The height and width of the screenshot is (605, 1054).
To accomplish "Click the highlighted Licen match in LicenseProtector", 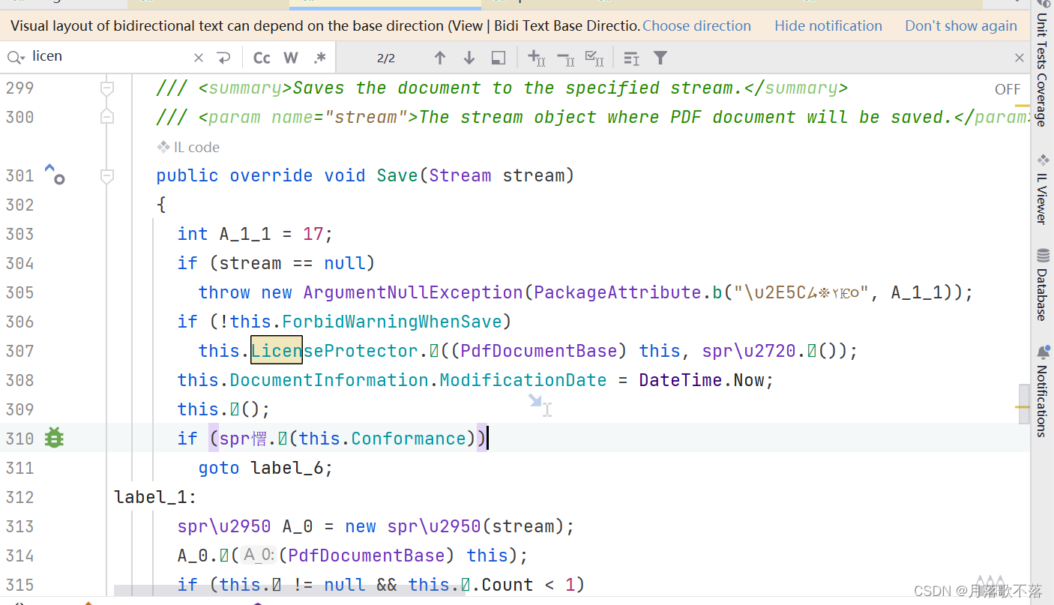I will (x=277, y=351).
